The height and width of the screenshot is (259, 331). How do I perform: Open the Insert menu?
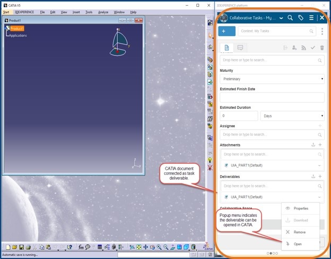pyautogui.click(x=76, y=12)
